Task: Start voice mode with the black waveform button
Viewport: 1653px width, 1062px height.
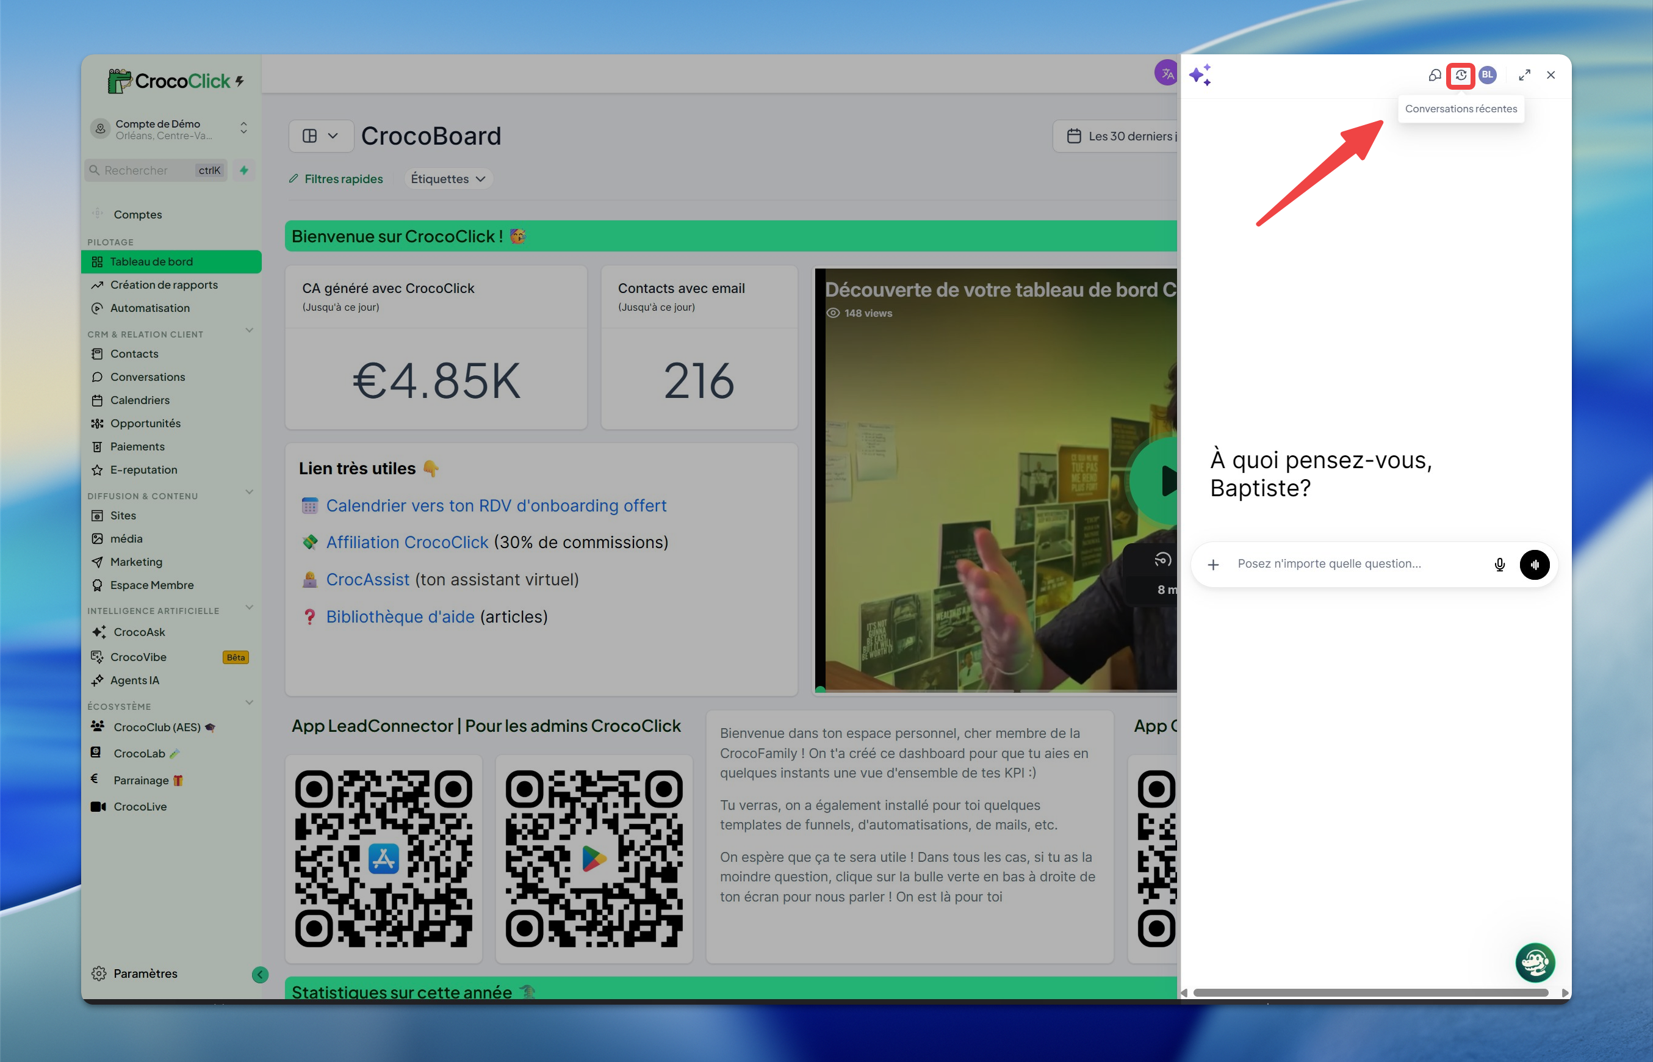Action: tap(1535, 565)
